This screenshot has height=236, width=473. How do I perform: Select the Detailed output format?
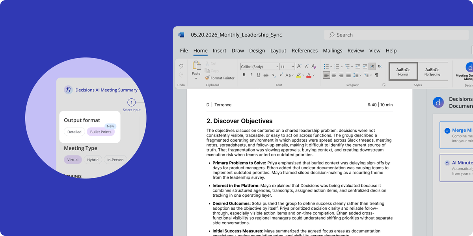click(74, 132)
